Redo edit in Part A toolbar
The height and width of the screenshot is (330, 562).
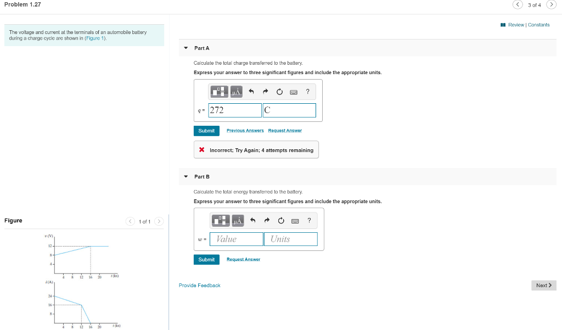tap(265, 92)
